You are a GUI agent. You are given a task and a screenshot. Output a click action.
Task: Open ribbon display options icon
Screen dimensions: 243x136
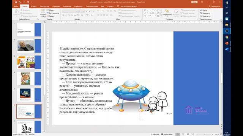tap(202, 2)
